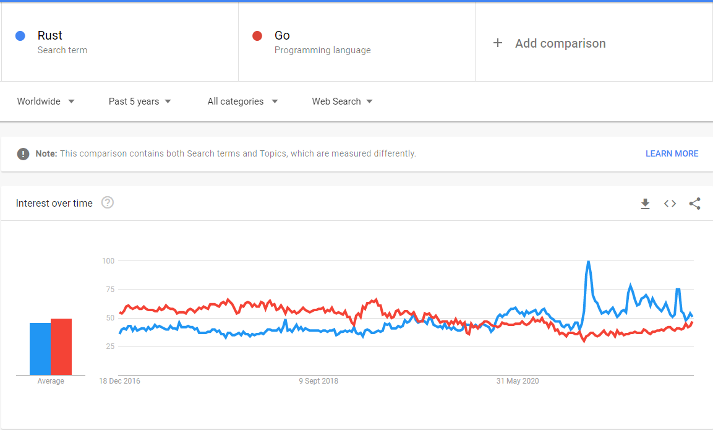Click the blue Rust color dot
Viewport: 713px width, 430px height.
point(20,36)
